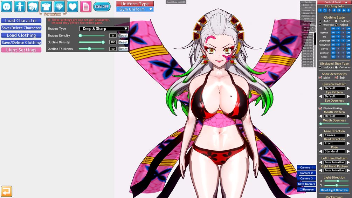Select clothing set 3
Image resolution: width=352 pixels, height=198 pixels.
coord(330,10)
